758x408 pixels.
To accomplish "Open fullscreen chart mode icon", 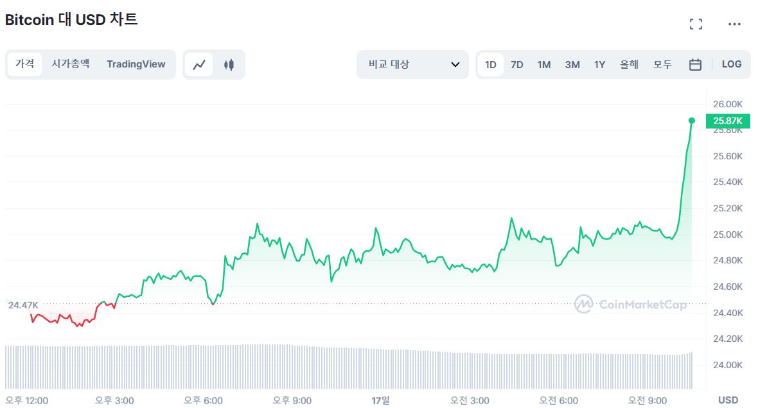I will click(696, 24).
